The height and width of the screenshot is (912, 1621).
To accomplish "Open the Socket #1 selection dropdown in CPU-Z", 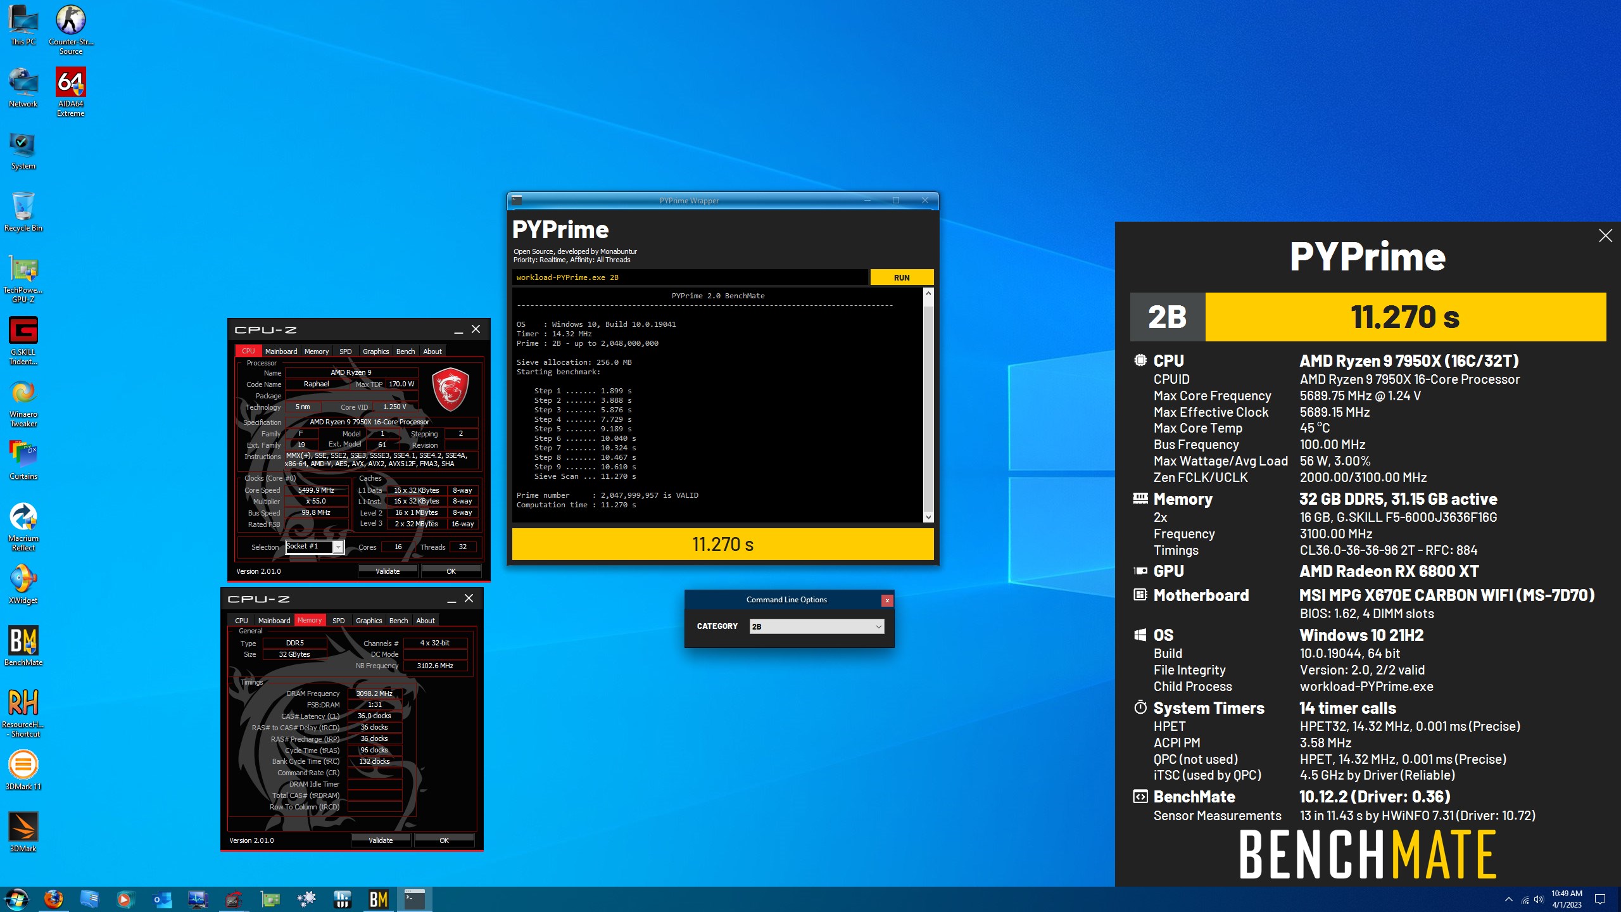I will [x=315, y=547].
